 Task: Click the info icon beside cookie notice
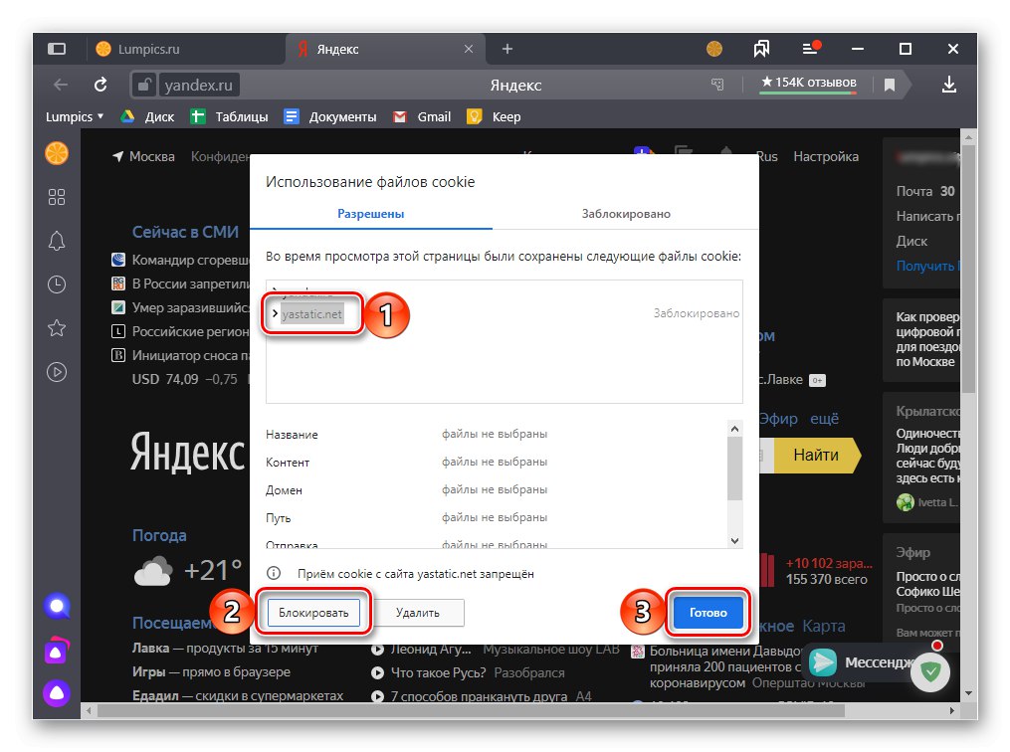point(274,573)
